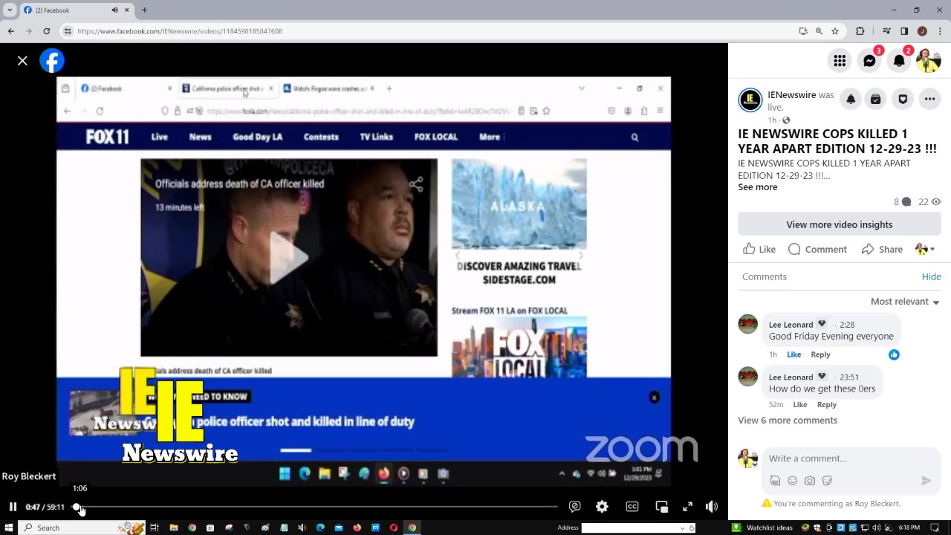Open the emoji picker in comment box
Viewport: 951px width, 535px height.
pyautogui.click(x=792, y=481)
